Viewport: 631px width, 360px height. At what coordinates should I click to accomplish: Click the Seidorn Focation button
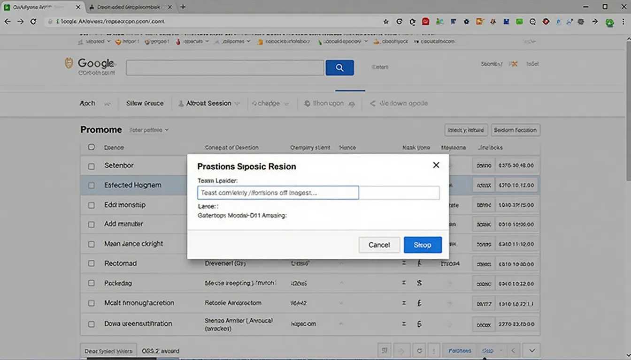click(515, 130)
